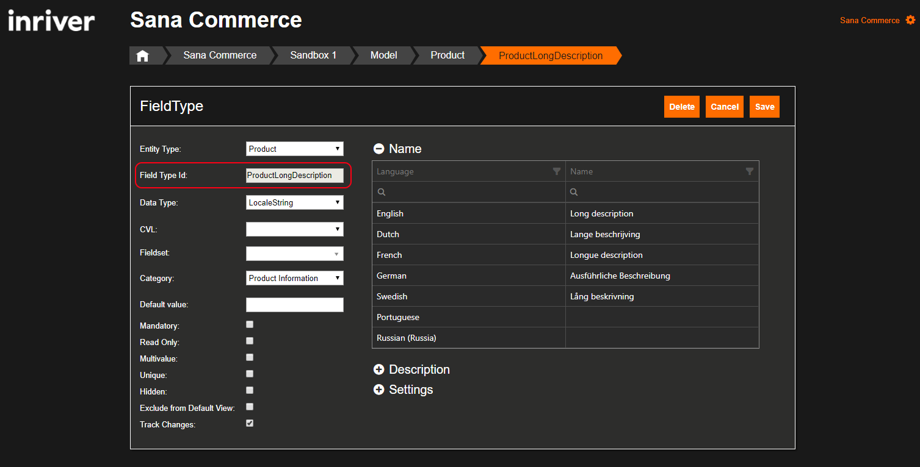Open the Entity Type dropdown
This screenshot has width=920, height=467.
pos(295,149)
